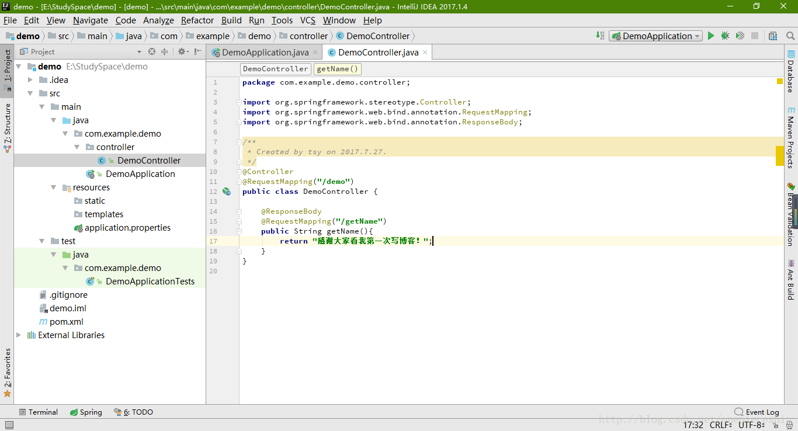Select application.properties file in tree
The image size is (798, 431).
point(127,228)
